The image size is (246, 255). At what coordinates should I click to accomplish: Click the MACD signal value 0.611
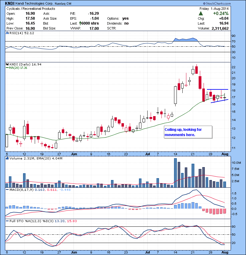[x=52, y=190]
